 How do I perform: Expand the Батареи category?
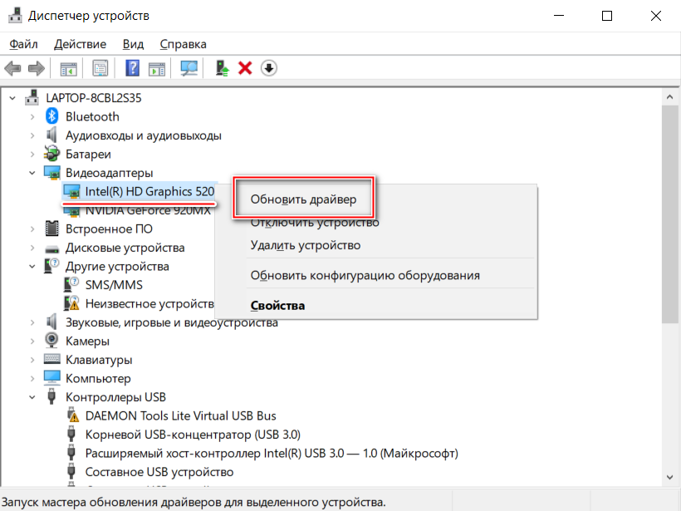point(32,155)
